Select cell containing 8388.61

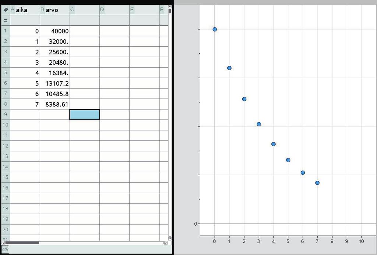[55, 104]
